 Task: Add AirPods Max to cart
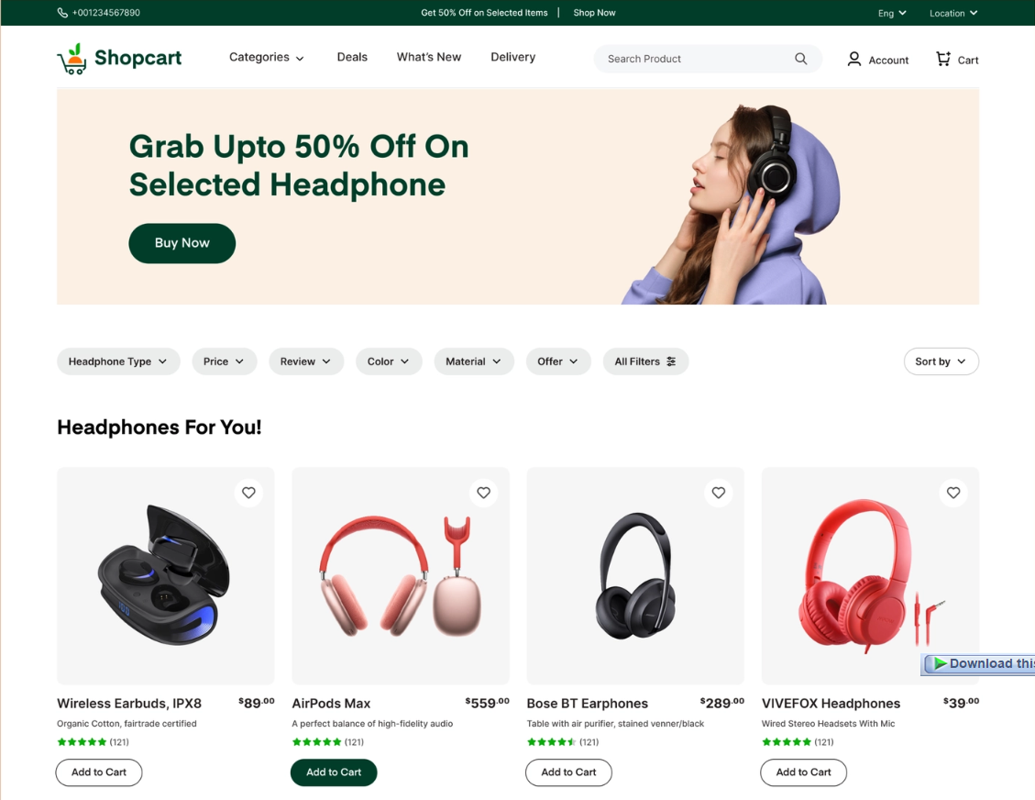334,772
